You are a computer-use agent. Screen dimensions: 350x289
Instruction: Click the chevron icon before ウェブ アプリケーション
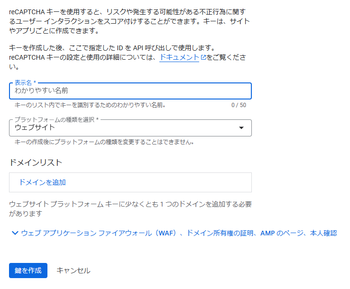[15, 233]
